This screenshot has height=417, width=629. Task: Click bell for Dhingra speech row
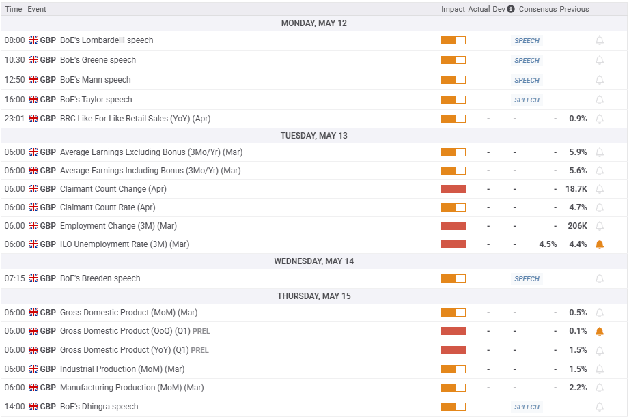(600, 407)
